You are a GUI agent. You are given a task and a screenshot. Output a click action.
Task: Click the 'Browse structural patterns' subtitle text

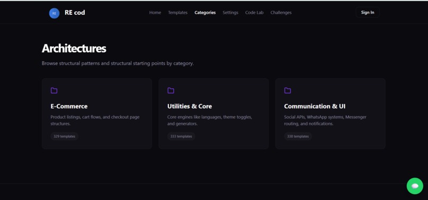[118, 63]
